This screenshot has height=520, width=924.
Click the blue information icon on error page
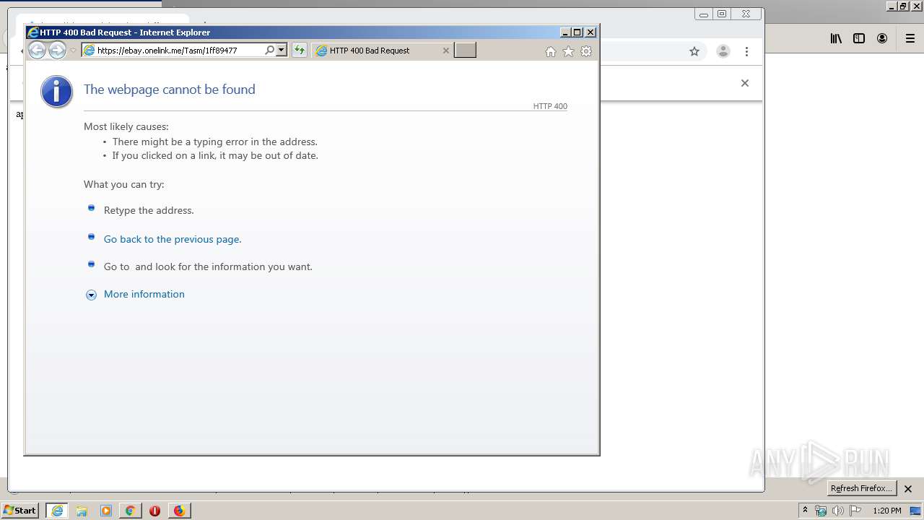[57, 92]
